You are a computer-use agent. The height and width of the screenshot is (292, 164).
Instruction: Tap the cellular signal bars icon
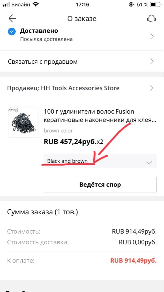(6, 5)
